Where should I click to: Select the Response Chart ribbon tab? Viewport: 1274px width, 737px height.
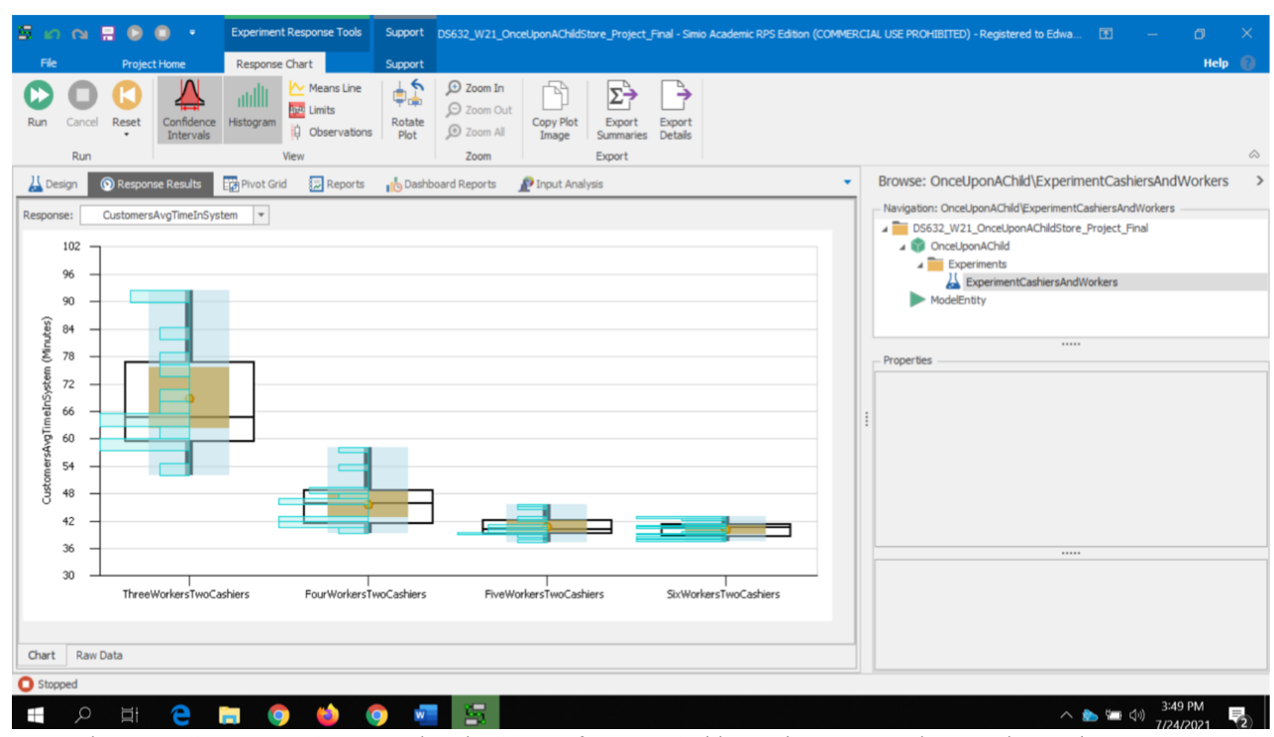coord(274,63)
